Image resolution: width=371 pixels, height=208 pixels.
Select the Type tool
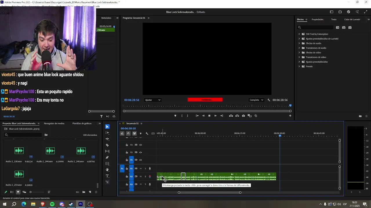click(107, 176)
